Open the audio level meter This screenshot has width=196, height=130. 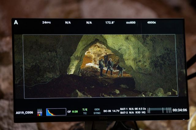[159, 110]
